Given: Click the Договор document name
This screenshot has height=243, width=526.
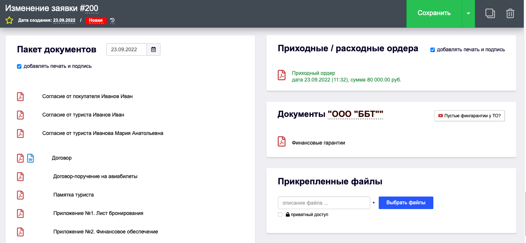Looking at the screenshot, I should click(62, 158).
